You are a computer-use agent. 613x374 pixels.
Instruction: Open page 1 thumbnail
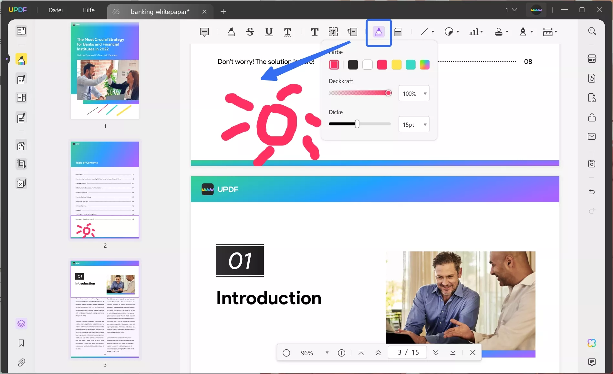point(105,71)
